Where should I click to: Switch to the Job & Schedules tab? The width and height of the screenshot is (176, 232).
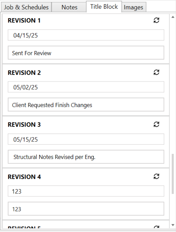point(26,7)
